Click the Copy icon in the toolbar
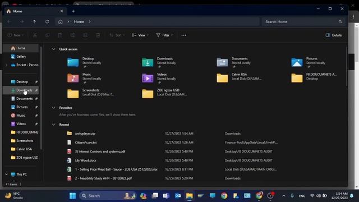The width and height of the screenshot is (359, 202). [47, 35]
